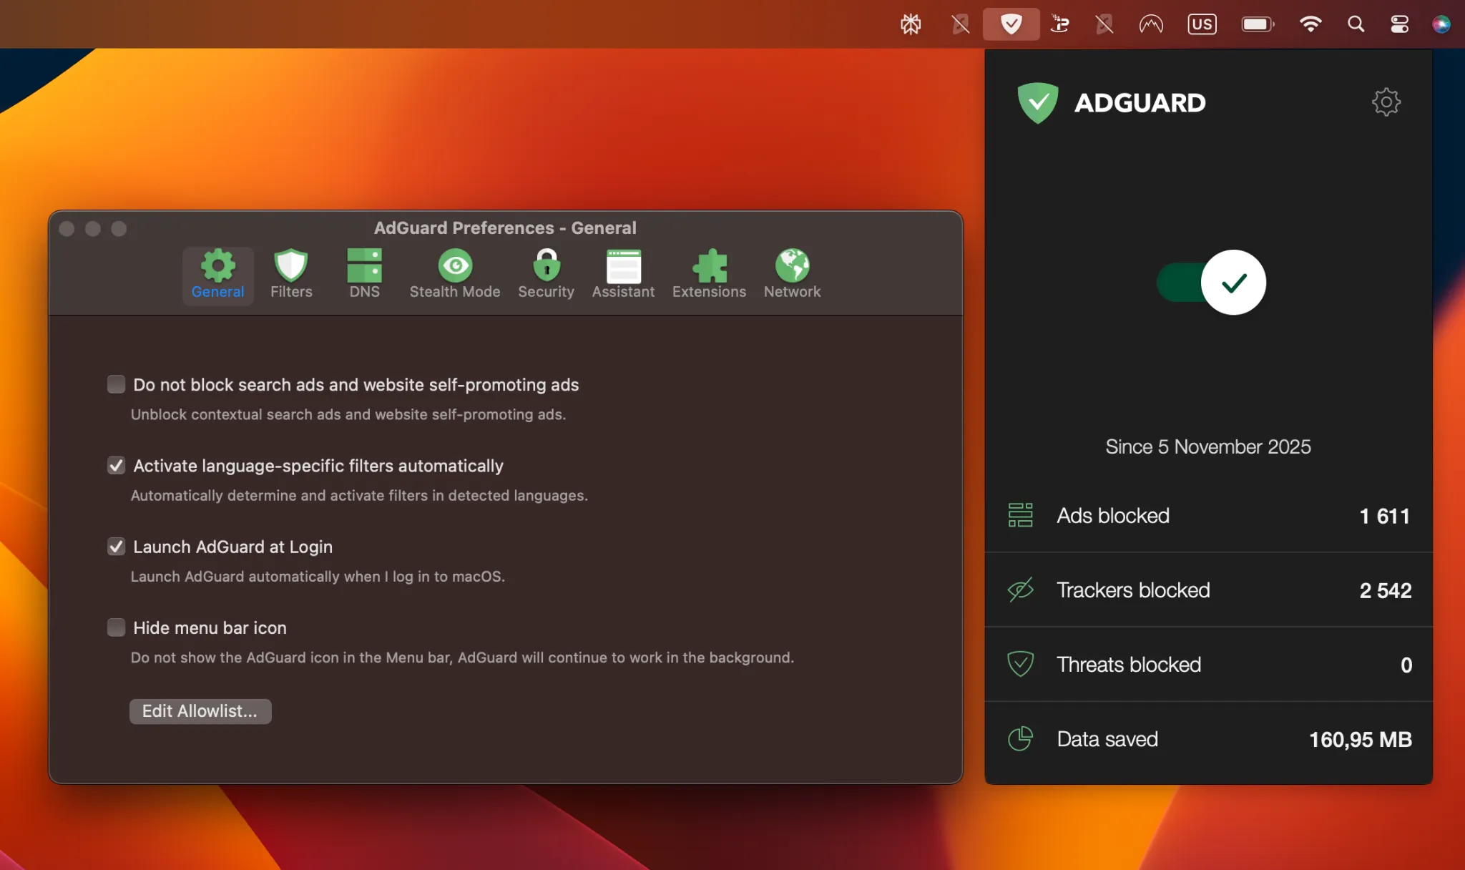Uncheck 'Activate language-specific filters automatically'

[x=115, y=465]
